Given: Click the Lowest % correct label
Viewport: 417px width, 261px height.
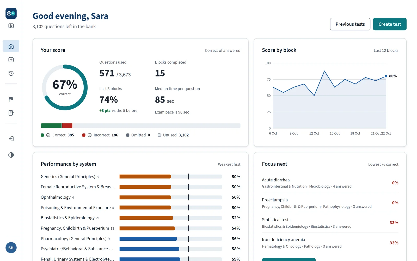Looking at the screenshot, I should pos(383,164).
